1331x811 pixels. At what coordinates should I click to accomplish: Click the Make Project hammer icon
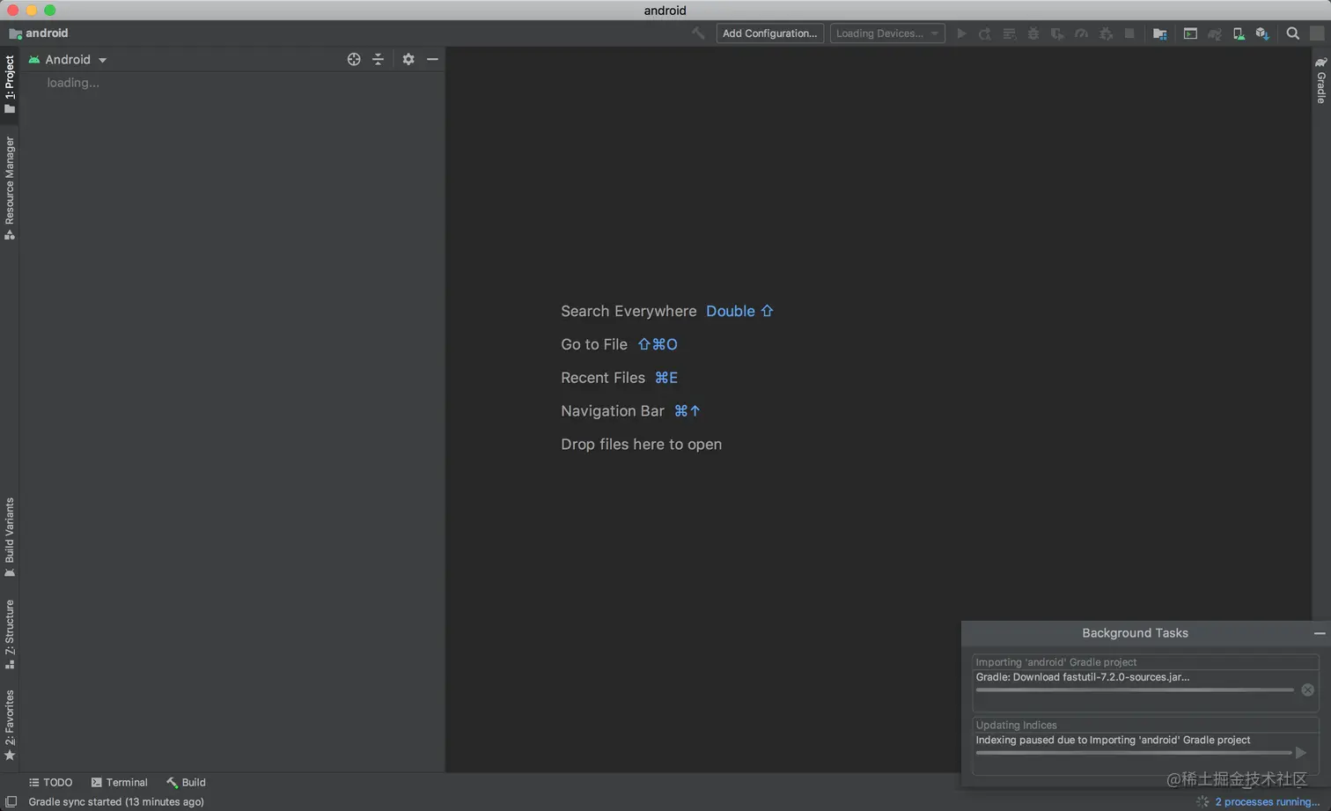click(x=698, y=33)
